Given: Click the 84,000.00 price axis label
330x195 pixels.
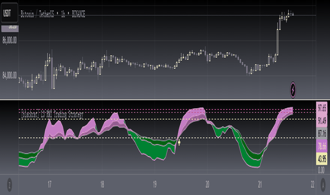Looking at the screenshot, I should pyautogui.click(x=10, y=75).
